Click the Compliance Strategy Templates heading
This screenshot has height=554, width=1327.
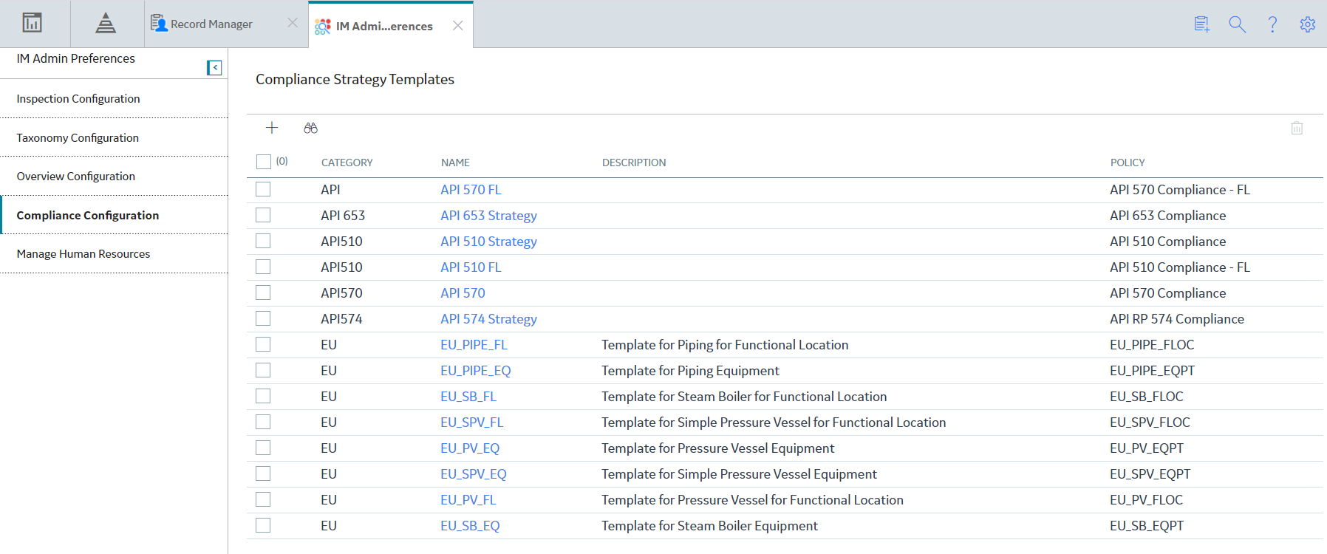coord(355,79)
